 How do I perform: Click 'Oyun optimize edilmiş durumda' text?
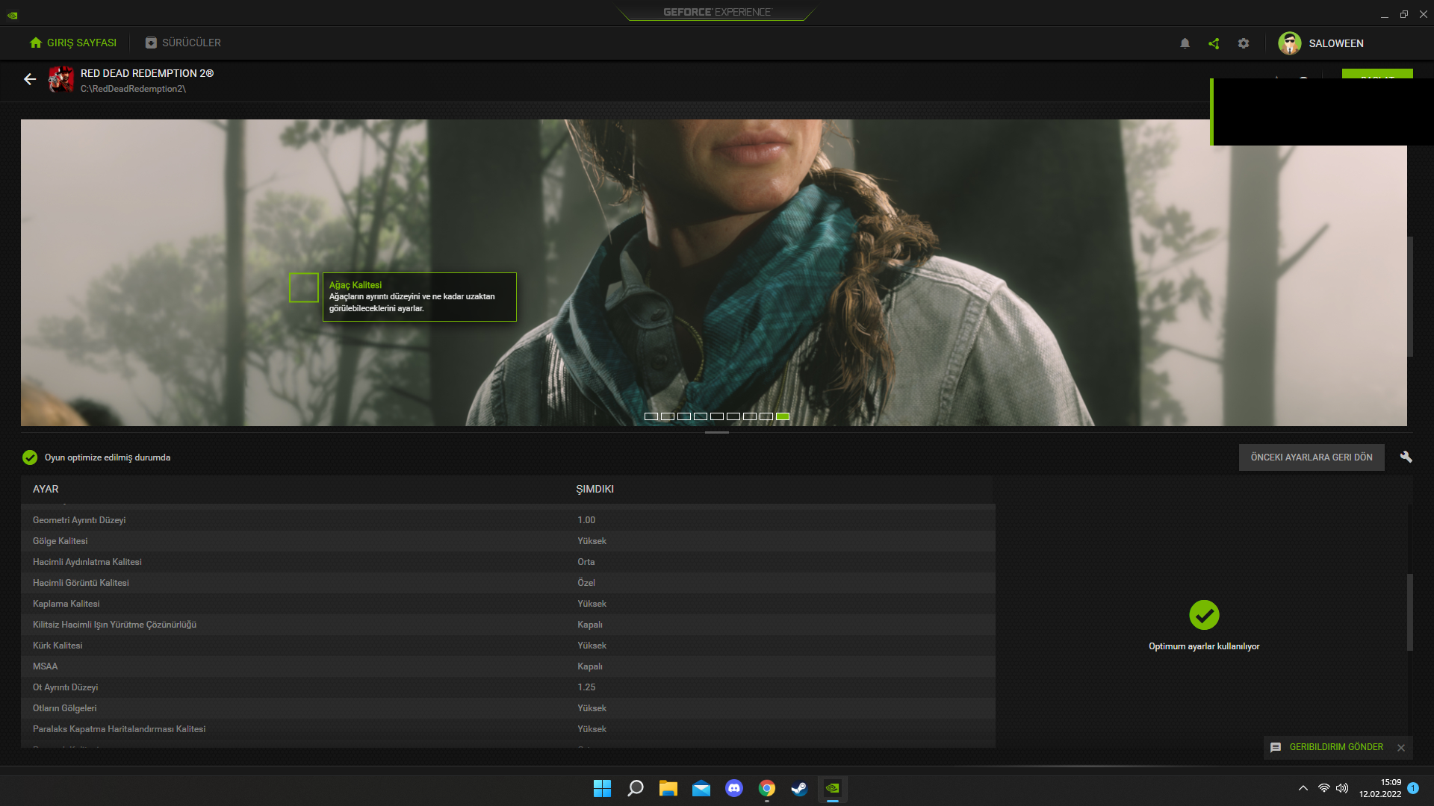click(108, 457)
